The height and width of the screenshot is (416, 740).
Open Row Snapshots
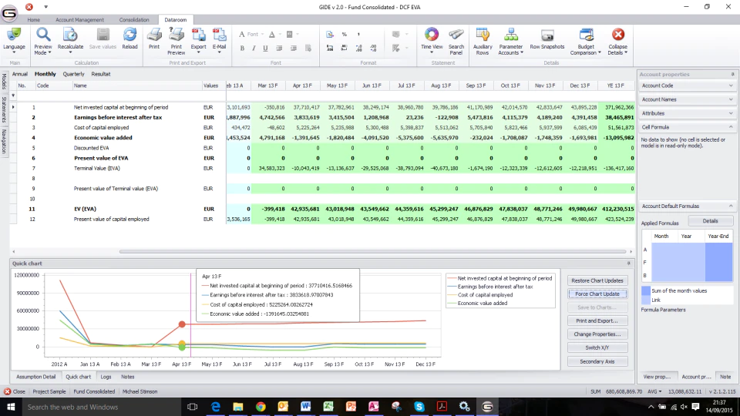pyautogui.click(x=547, y=39)
